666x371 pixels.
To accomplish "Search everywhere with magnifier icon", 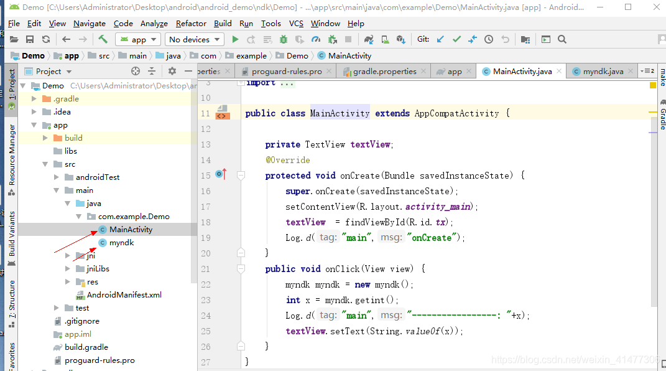I will (562, 39).
